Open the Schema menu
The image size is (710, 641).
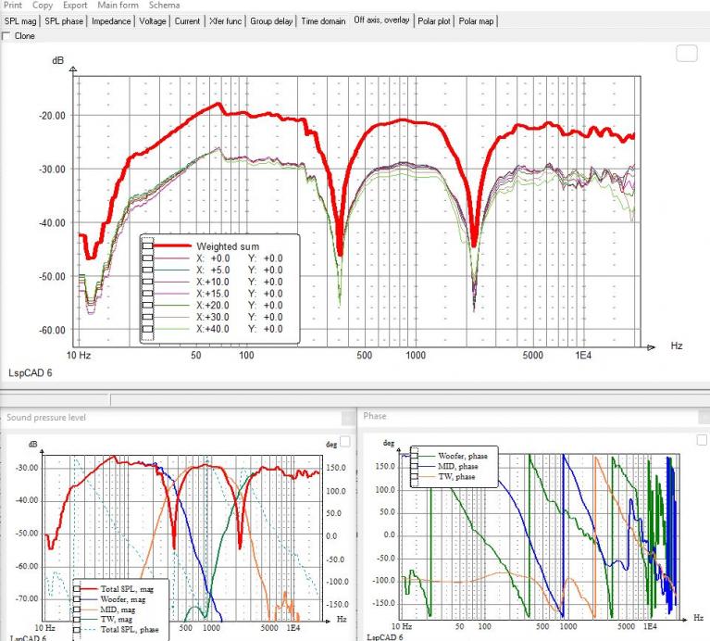tap(165, 5)
